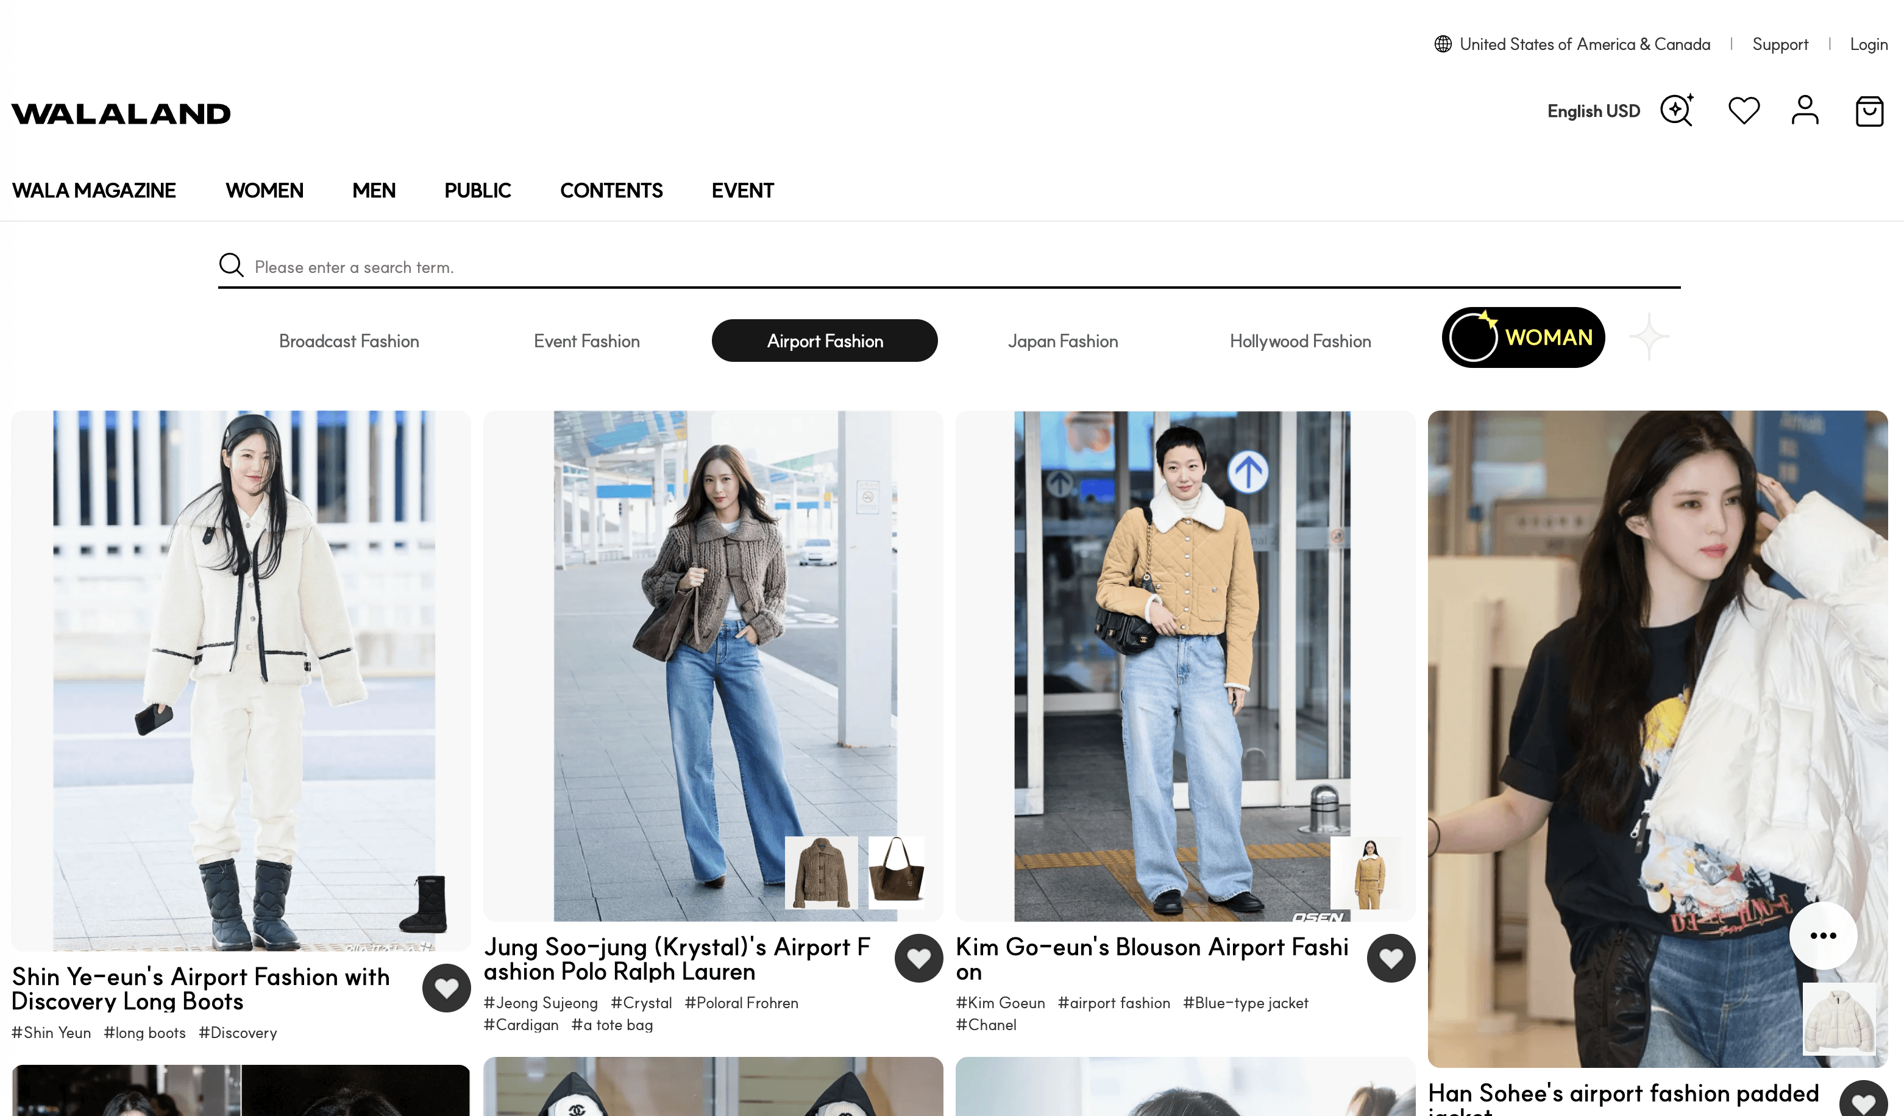Viewport: 1904px width, 1116px height.
Task: Open English USD language currency selector
Action: click(1593, 111)
